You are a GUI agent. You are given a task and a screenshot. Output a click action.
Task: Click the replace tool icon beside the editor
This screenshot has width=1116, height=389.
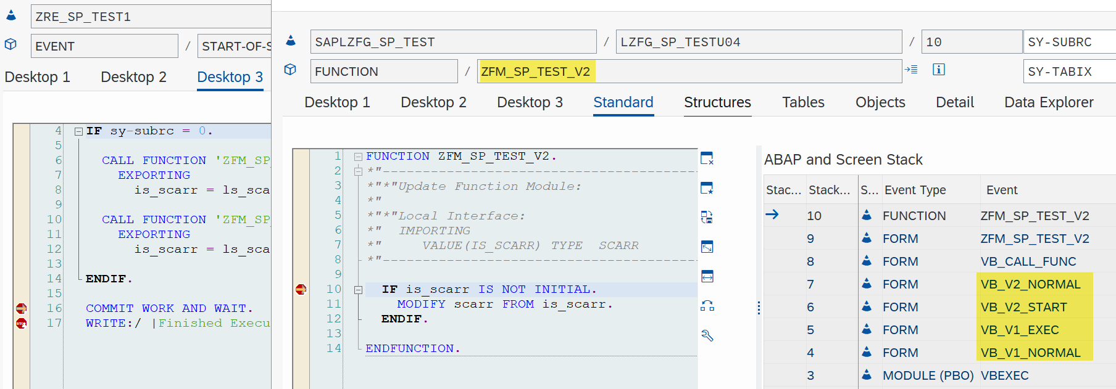pyautogui.click(x=707, y=306)
